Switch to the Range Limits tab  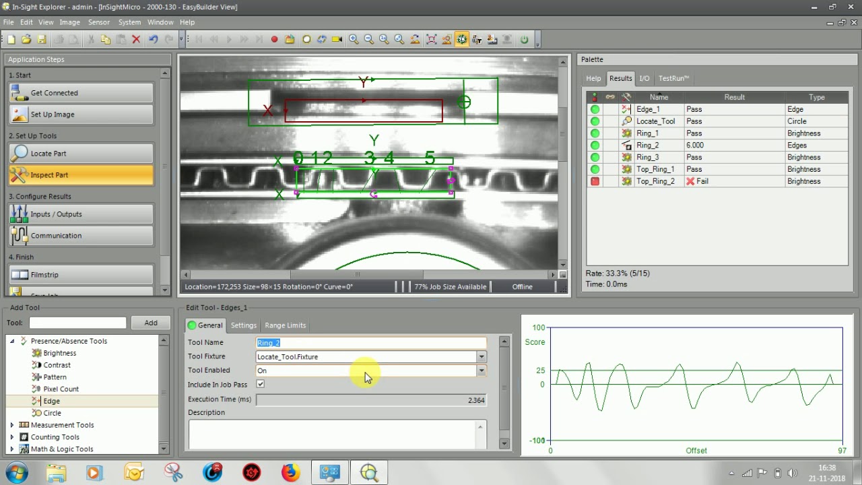click(x=286, y=325)
